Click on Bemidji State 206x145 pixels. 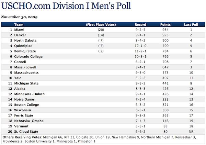tap(25, 51)
